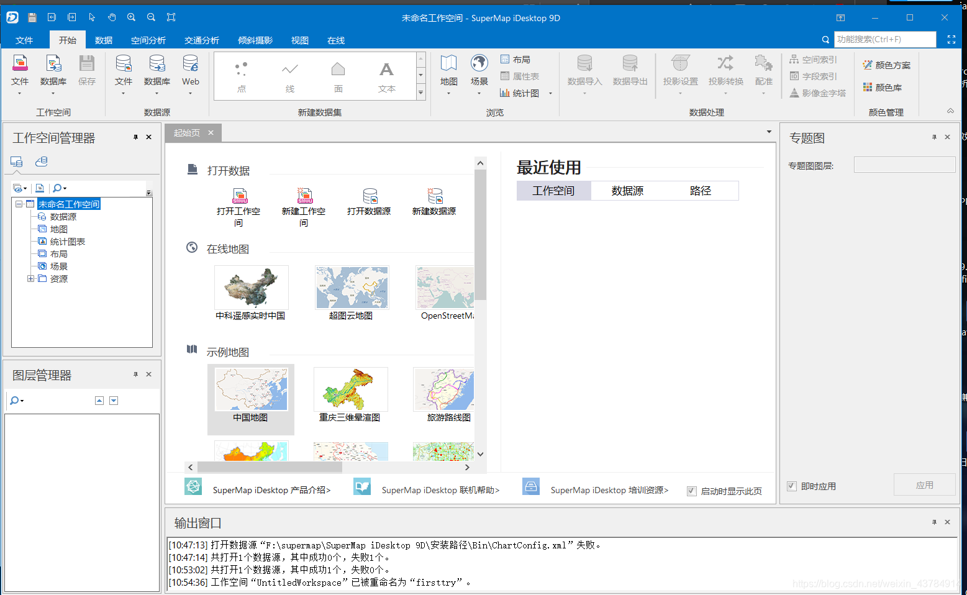The image size is (967, 595).
Task: Select the 路径 recent-use tab
Action: point(701,191)
